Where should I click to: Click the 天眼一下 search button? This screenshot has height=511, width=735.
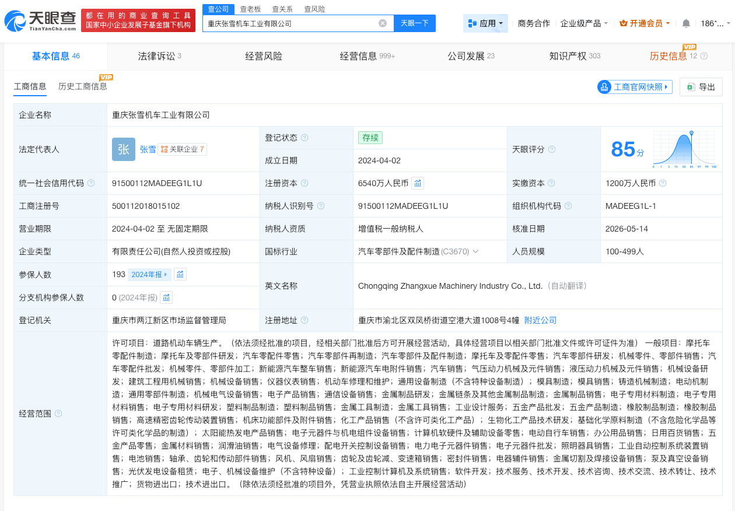click(x=415, y=23)
